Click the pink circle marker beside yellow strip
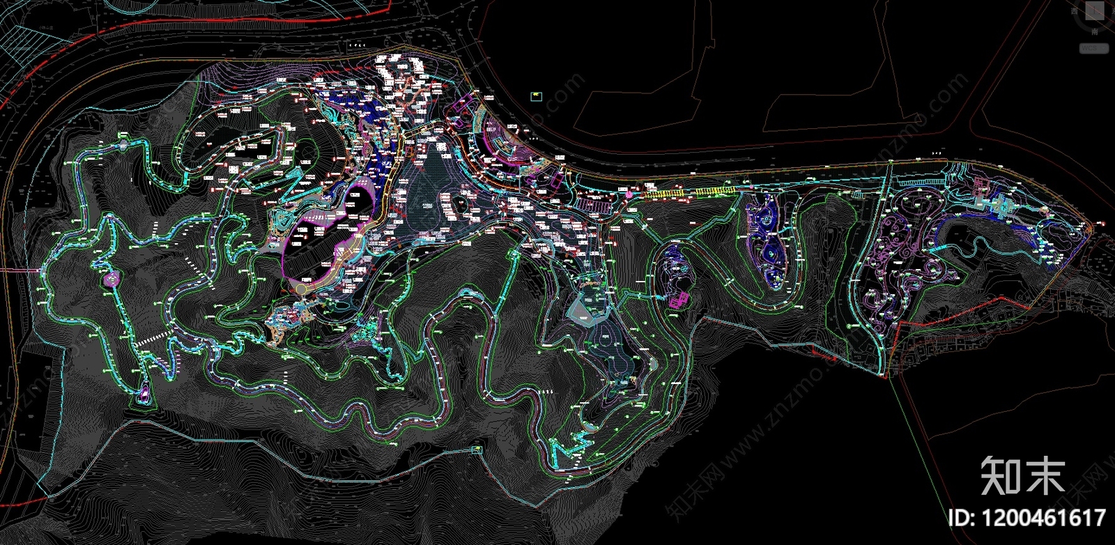1115x545 pixels. click(629, 195)
